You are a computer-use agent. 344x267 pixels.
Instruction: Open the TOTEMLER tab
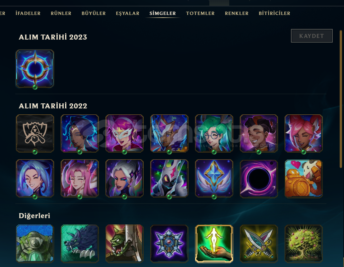(x=200, y=13)
